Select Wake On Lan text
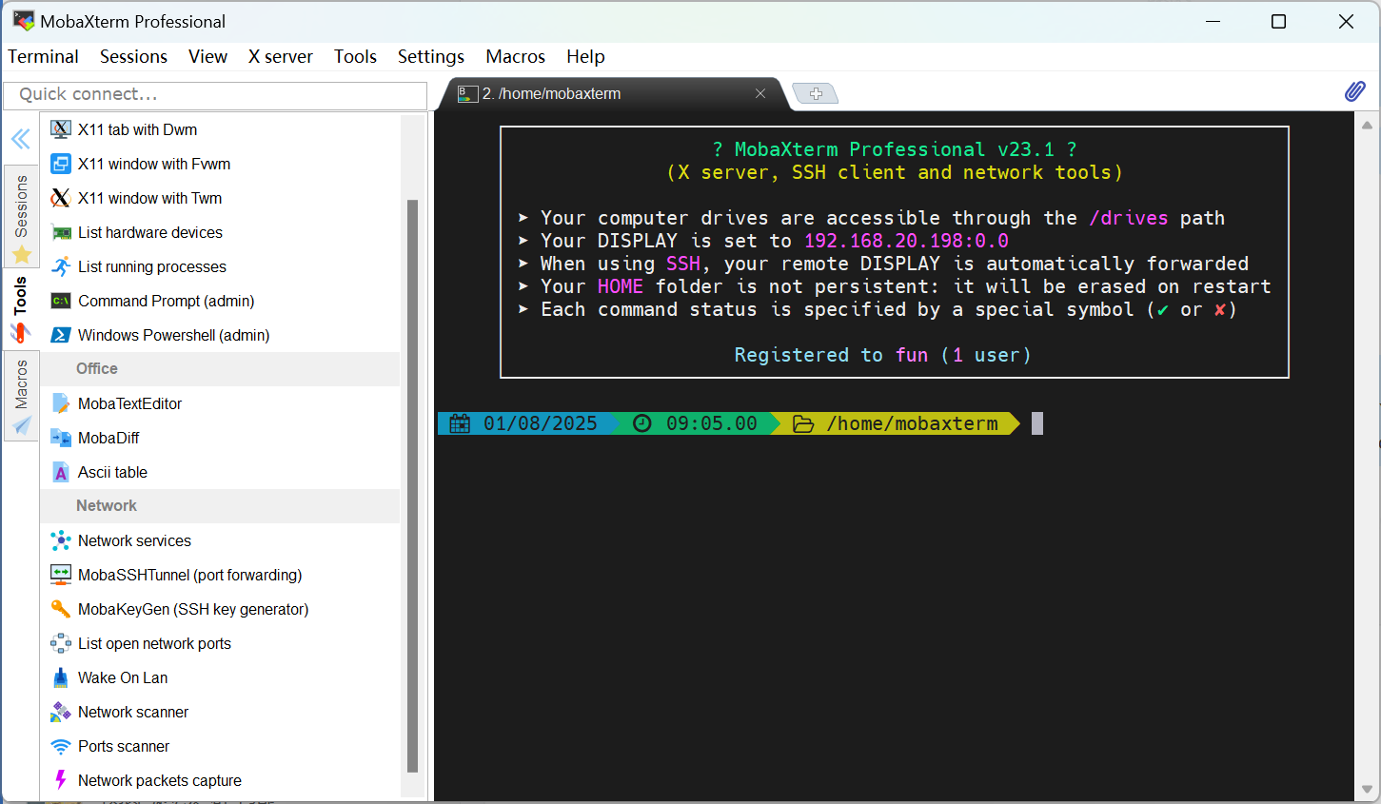Screen dimensions: 1381x804 [x=123, y=677]
